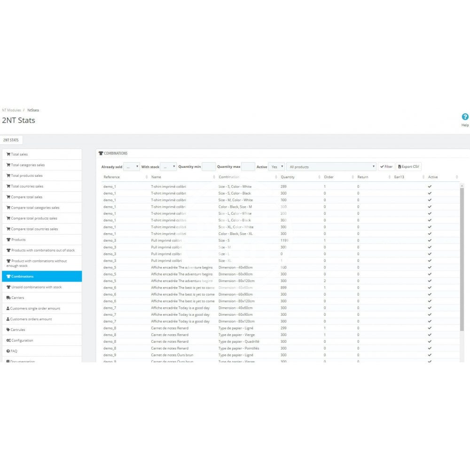Sort table by Quantity column arrows
The width and height of the screenshot is (470, 470).
pos(319,177)
